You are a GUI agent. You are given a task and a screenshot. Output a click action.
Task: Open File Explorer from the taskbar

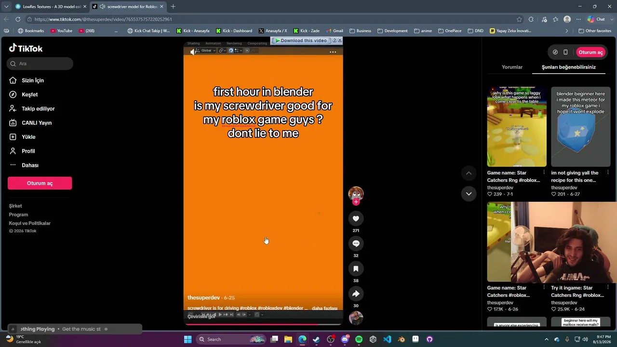tap(288, 339)
